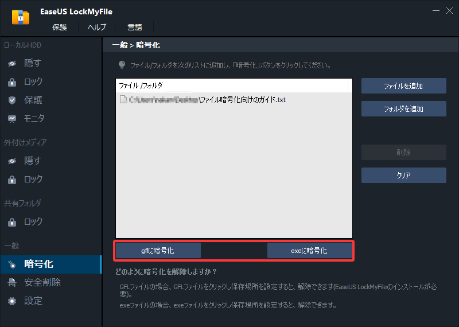Click the ファイルを追加 button
459x327 pixels.
(x=404, y=86)
